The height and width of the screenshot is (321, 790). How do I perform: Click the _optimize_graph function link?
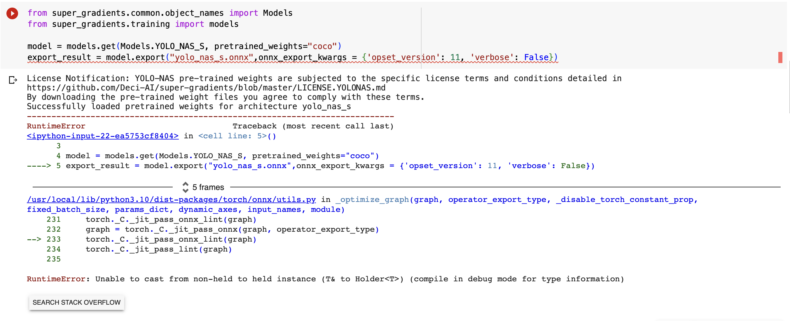point(372,199)
